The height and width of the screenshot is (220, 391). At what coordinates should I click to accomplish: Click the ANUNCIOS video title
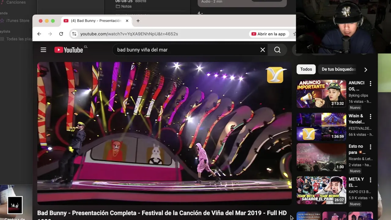point(356,86)
